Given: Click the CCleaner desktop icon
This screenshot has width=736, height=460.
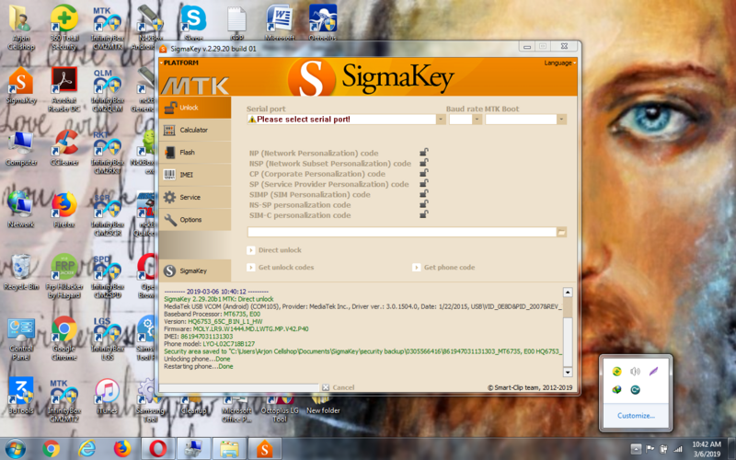Looking at the screenshot, I should 64,149.
